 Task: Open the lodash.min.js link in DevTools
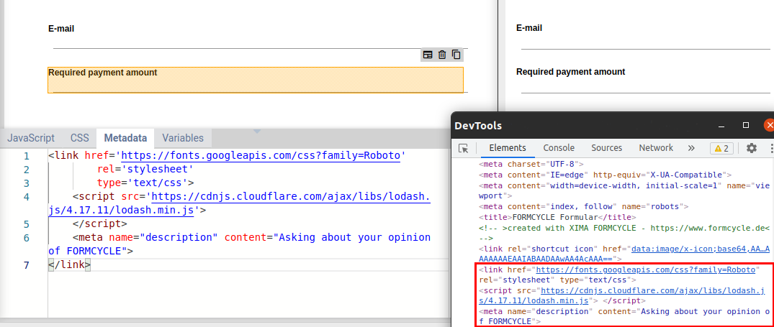(621, 295)
